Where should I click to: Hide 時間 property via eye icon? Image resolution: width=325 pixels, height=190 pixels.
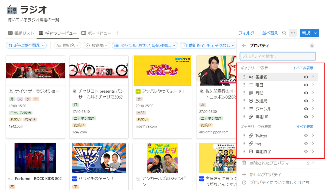[x=306, y=93]
